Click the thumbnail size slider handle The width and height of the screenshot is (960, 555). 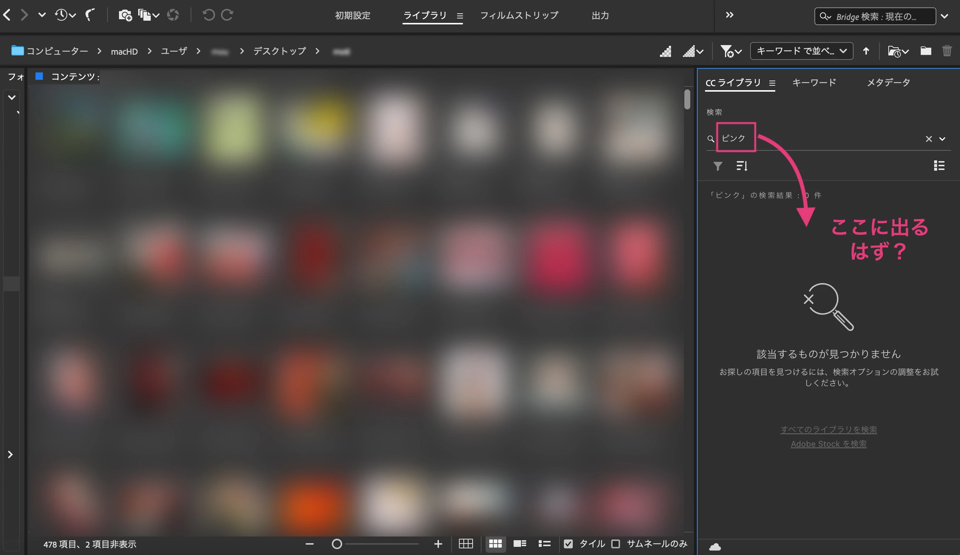337,544
